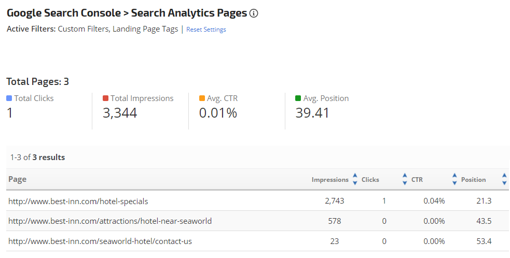Open the hotel-specials page URL
The image size is (510, 258).
78,201
